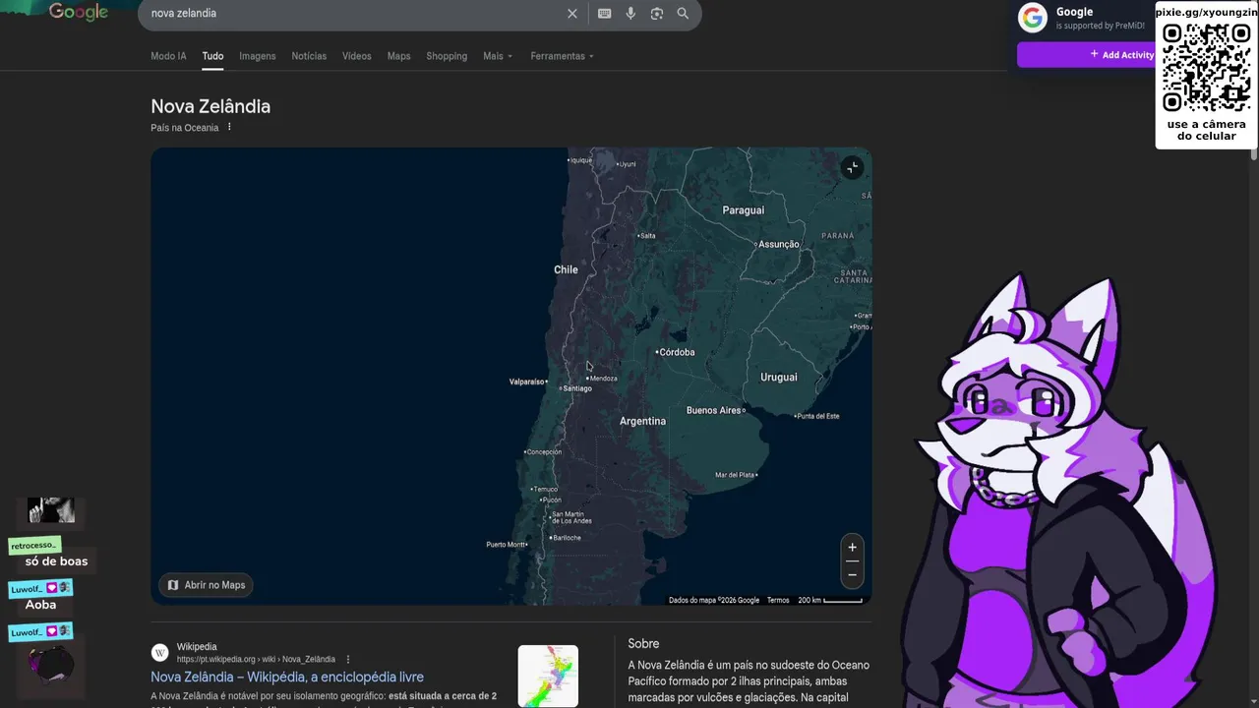Click the Paraguai country label
Image resolution: width=1259 pixels, height=708 pixels.
pyautogui.click(x=743, y=210)
